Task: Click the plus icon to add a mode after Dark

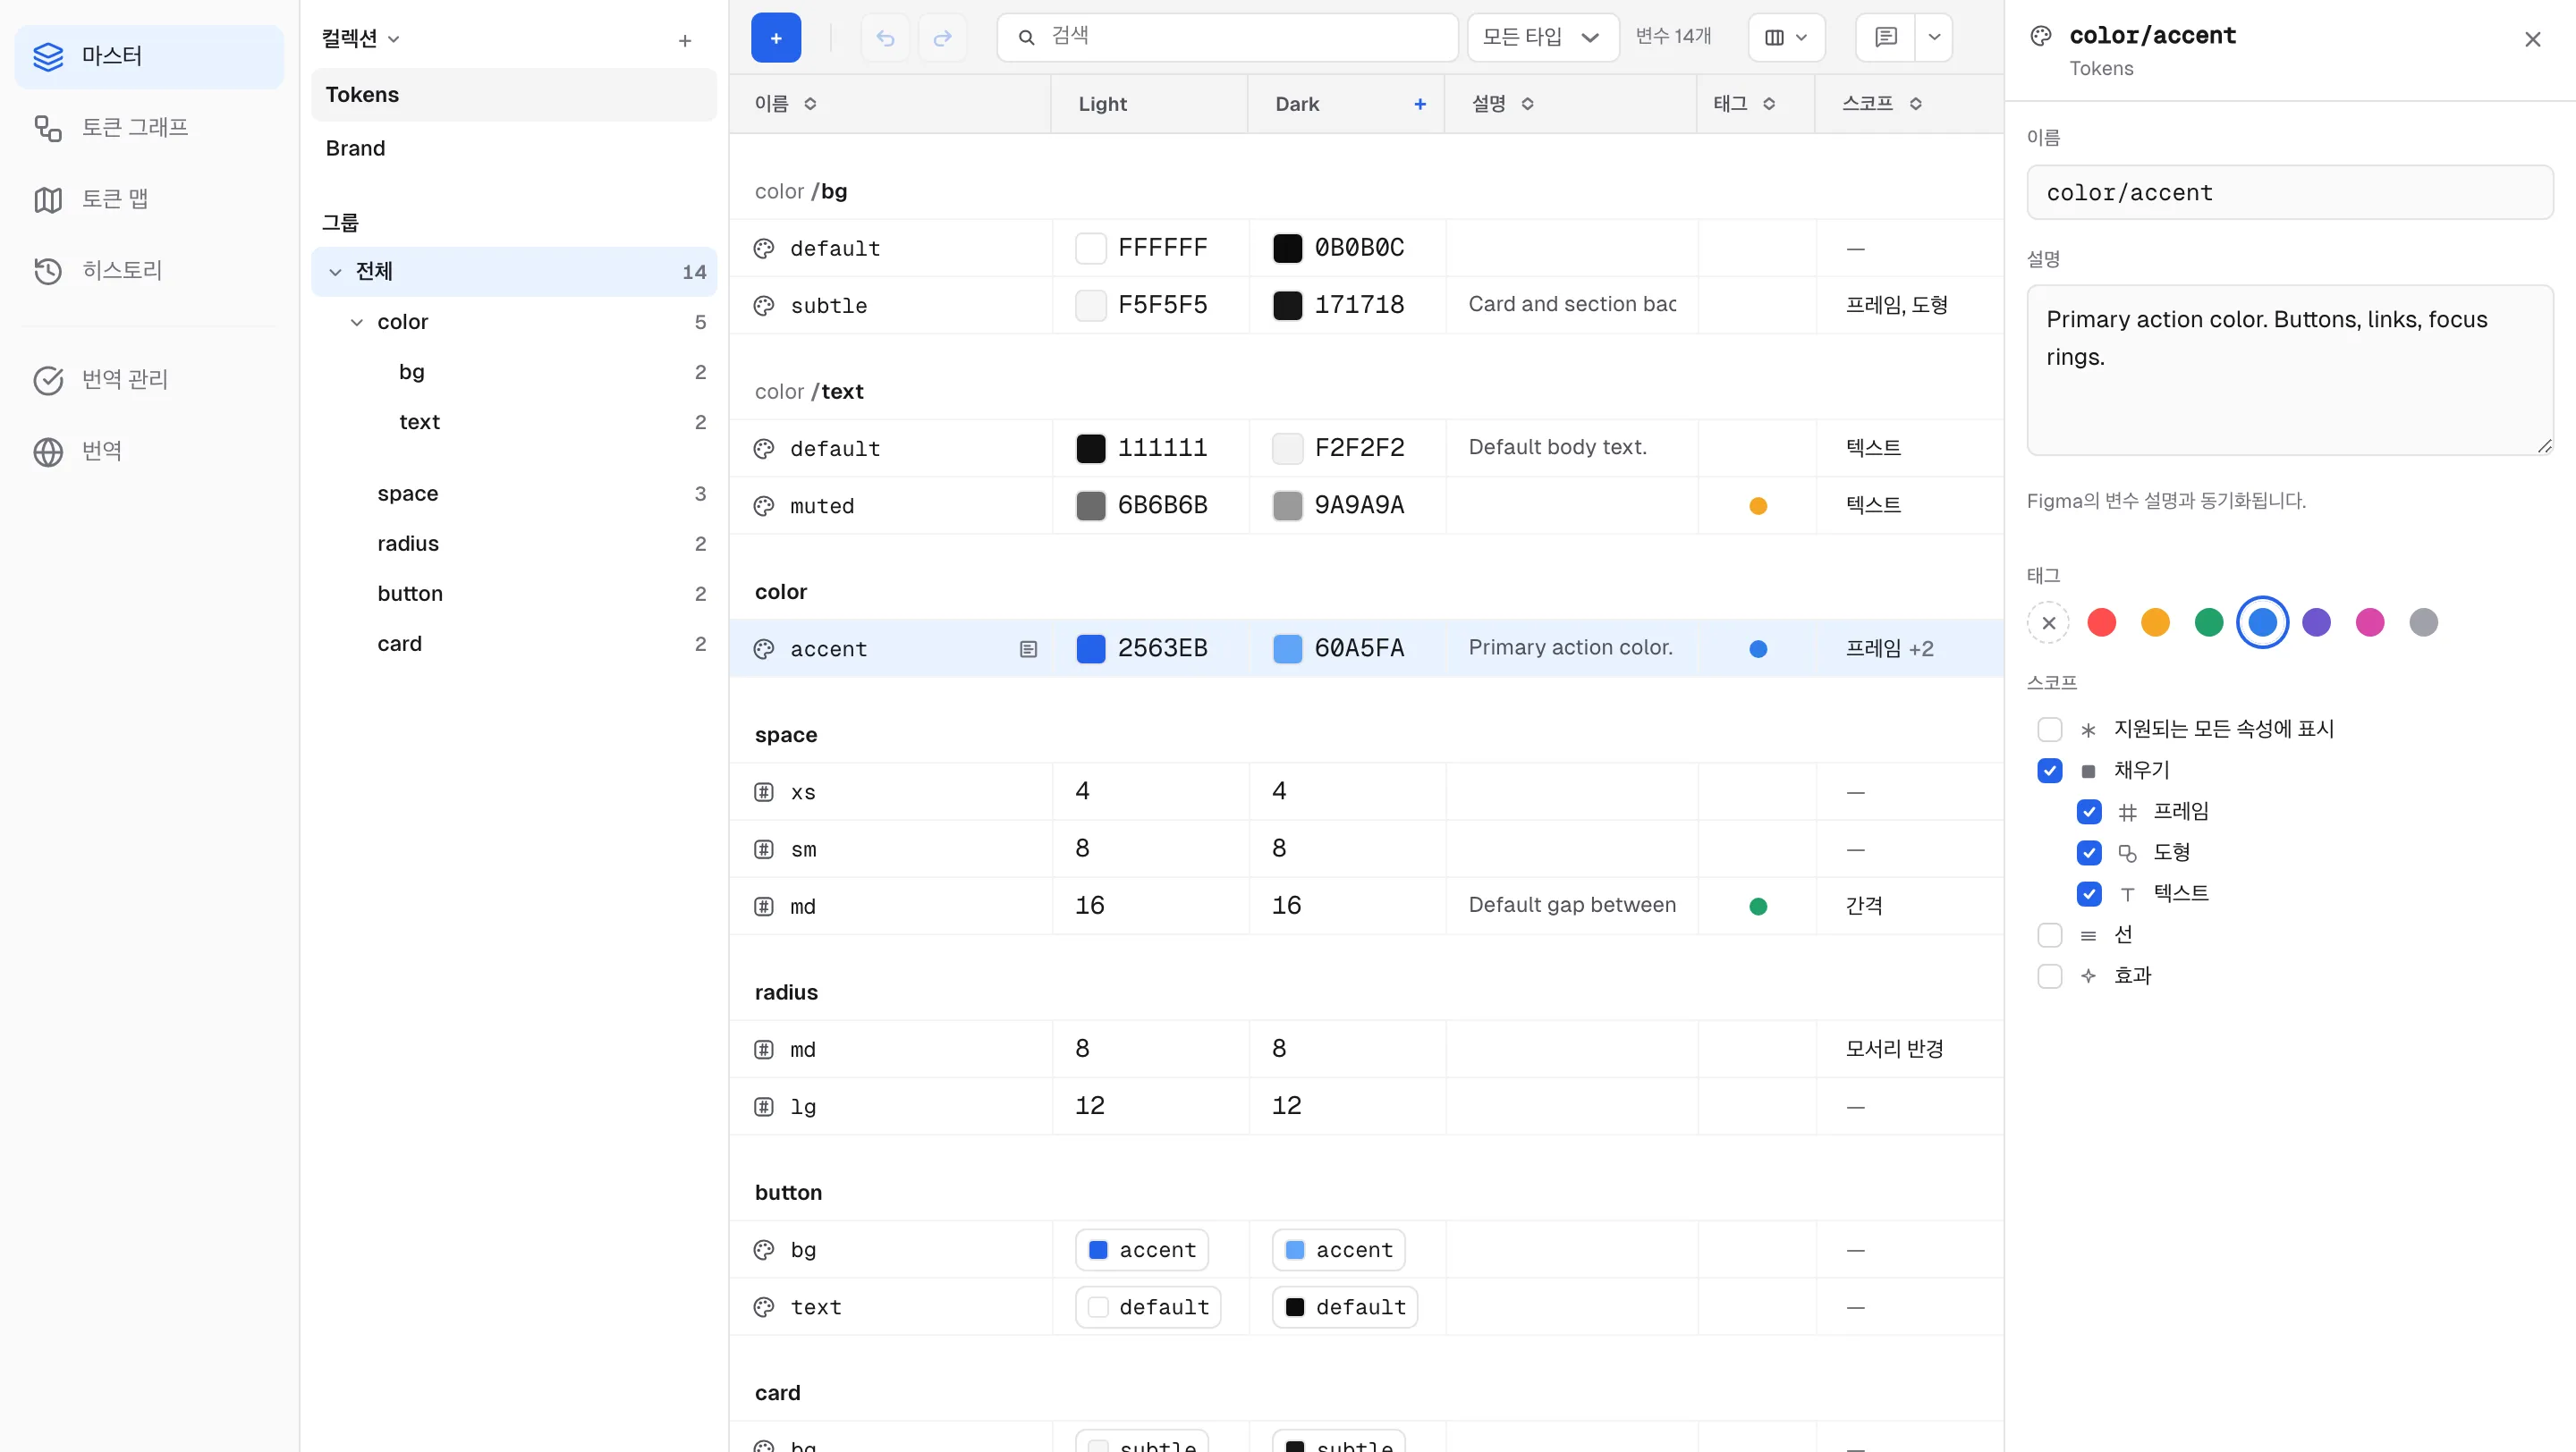Action: tap(1420, 104)
